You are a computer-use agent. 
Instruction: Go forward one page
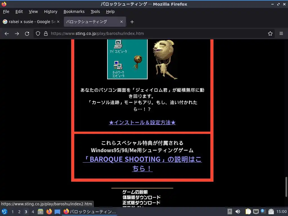point(17,34)
